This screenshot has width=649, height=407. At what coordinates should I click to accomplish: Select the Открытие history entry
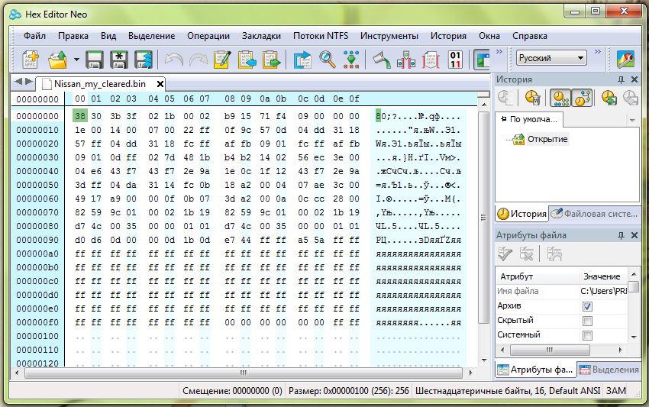tap(545, 139)
